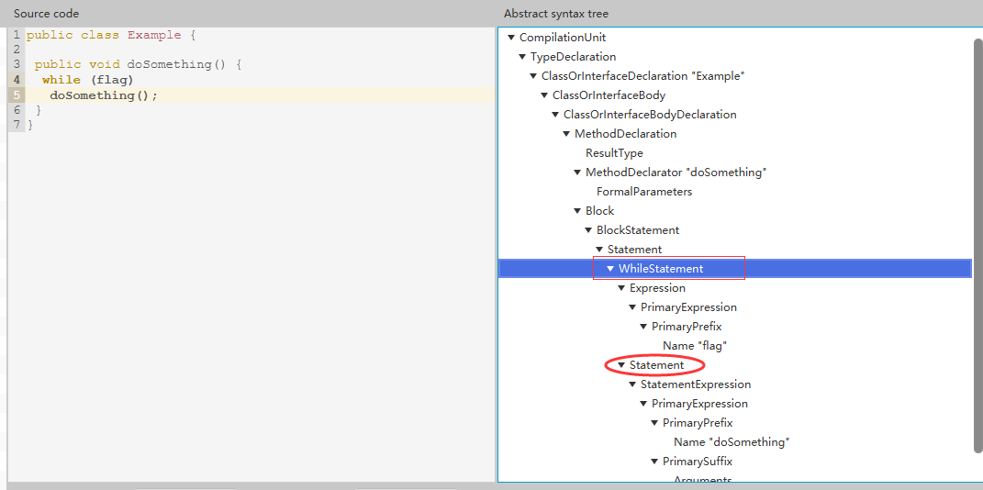Collapse the MethodDeclaration node arrow

pos(565,134)
